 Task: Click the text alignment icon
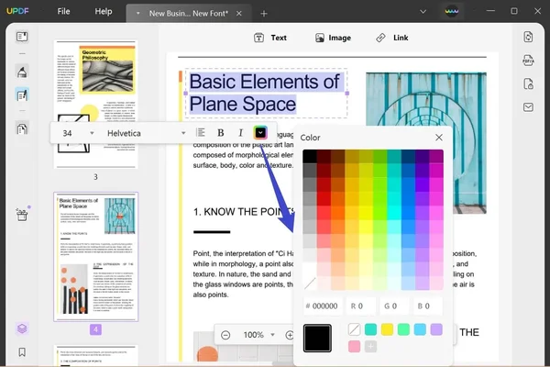click(x=200, y=133)
